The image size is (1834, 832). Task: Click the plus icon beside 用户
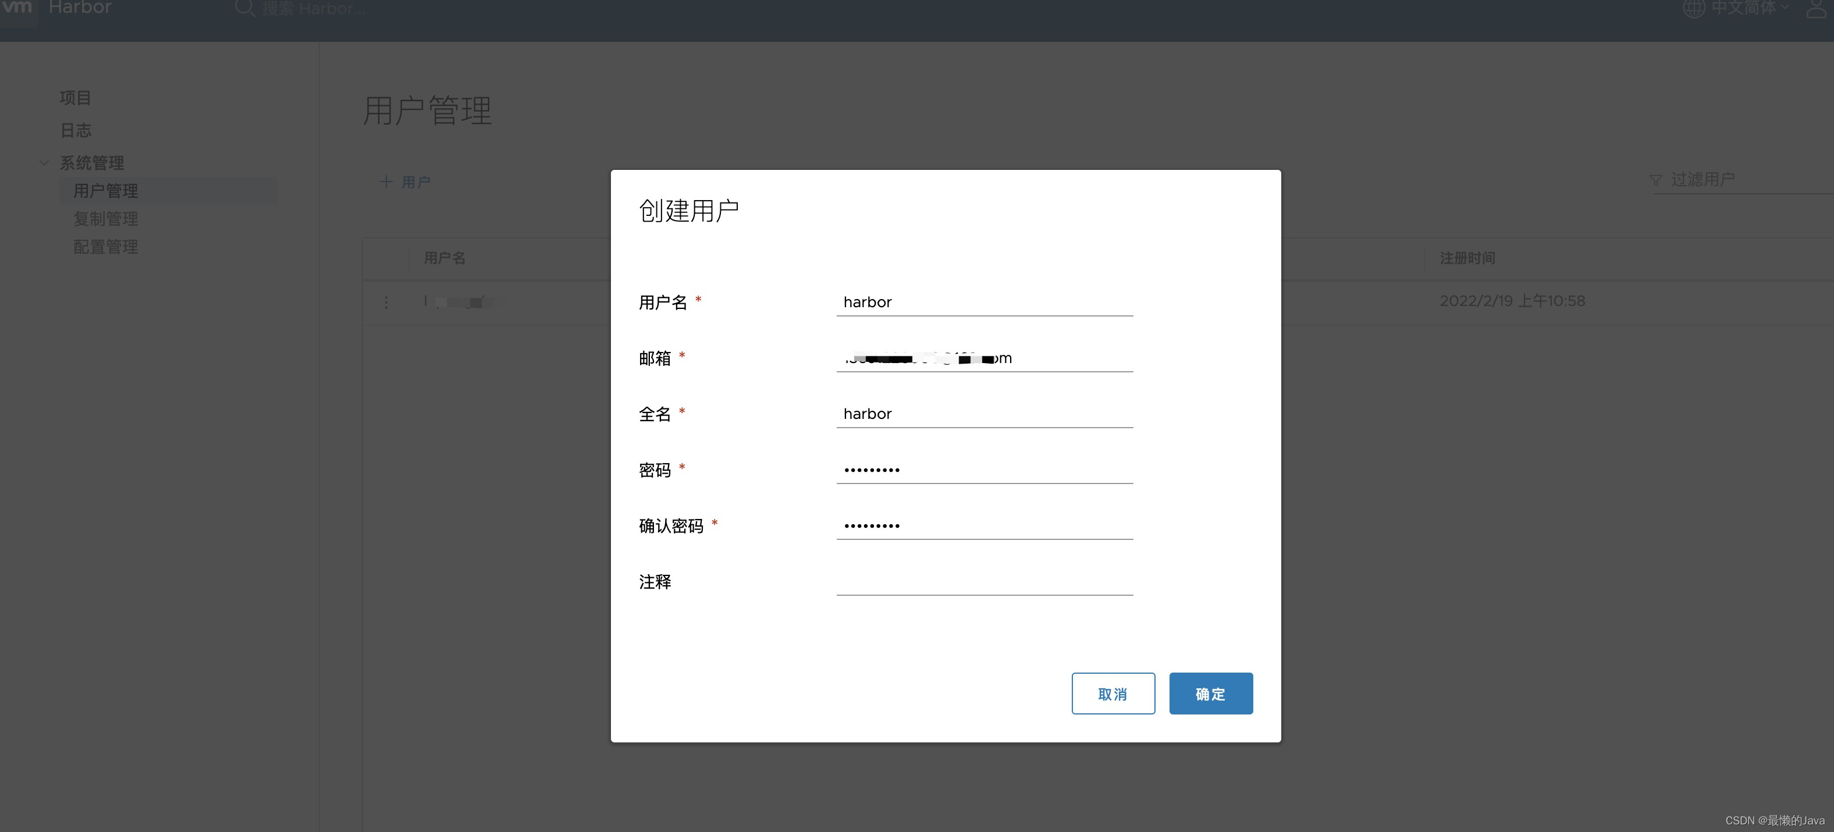(386, 182)
